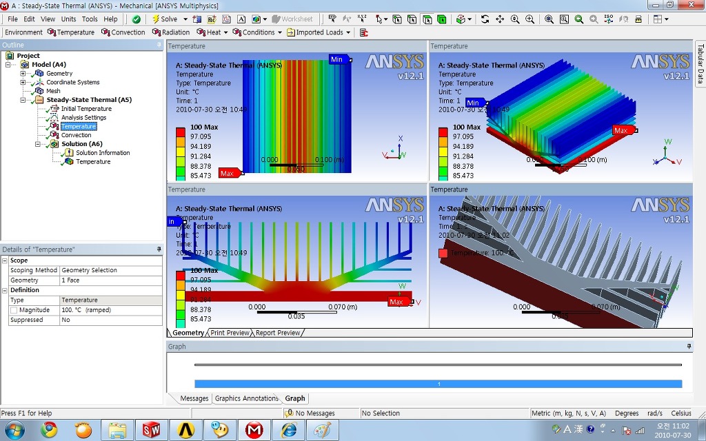Collapse the Definition details section

click(5, 290)
